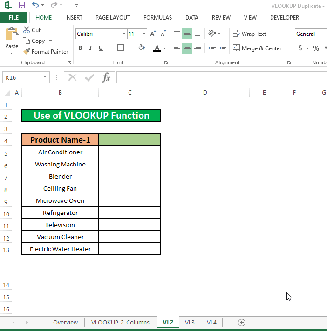Open the fill color dropdown arrow
This screenshot has height=331, width=327.
(149, 48)
